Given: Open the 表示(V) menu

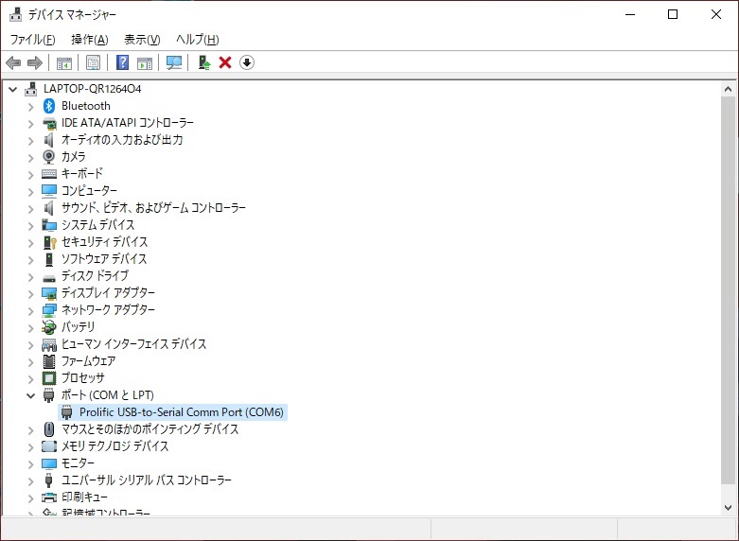Looking at the screenshot, I should pyautogui.click(x=142, y=40).
